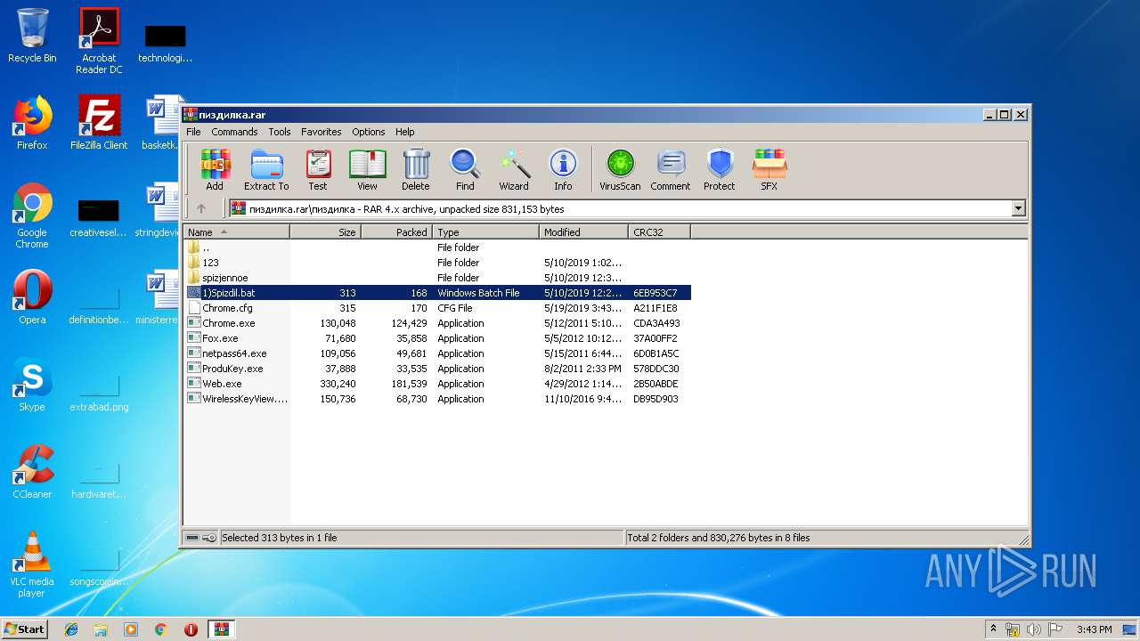Image resolution: width=1140 pixels, height=641 pixels.
Task: Open VLC media player desktop shortcut
Action: pyautogui.click(x=32, y=564)
